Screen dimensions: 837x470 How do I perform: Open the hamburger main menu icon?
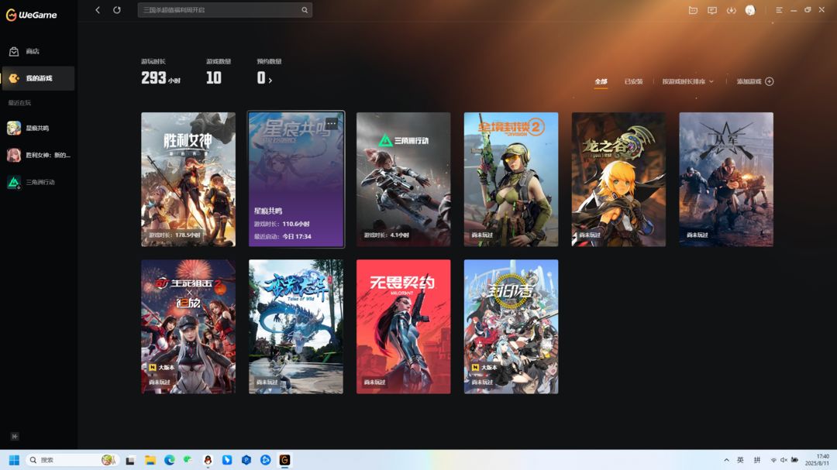tap(779, 10)
